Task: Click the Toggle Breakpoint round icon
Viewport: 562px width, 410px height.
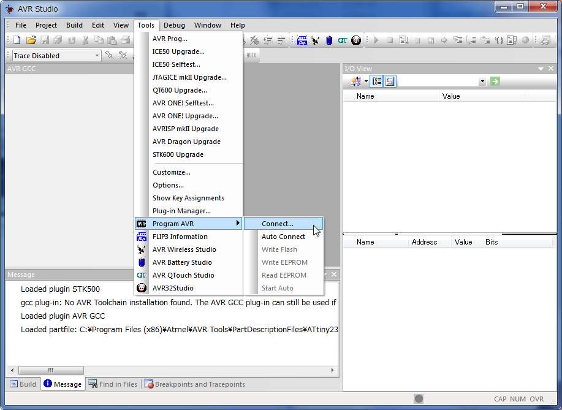Action: (x=525, y=40)
